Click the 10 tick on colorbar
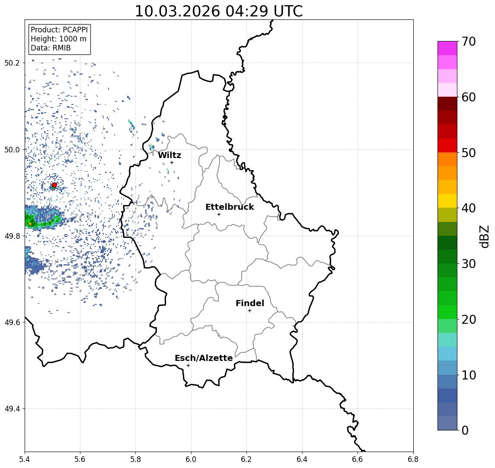This screenshot has width=495, height=468. pos(469,375)
